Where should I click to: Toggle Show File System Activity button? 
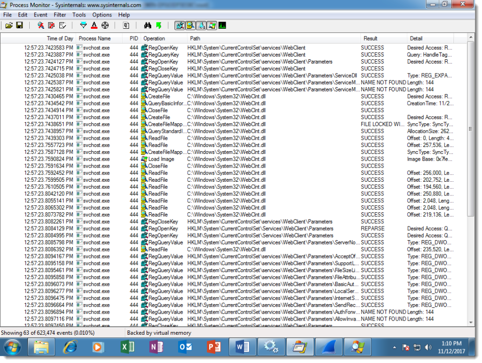(x=190, y=25)
